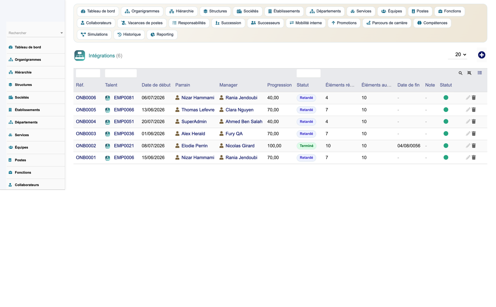Open the Rechercher sidebar dropdown
The height and width of the screenshot is (307, 496).
pos(35,33)
